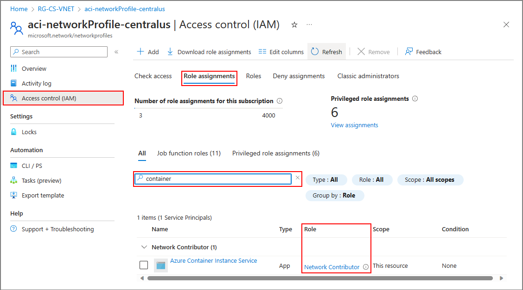Click the IAM header people icon
Viewport: 523px width, 290px height.
click(x=16, y=28)
